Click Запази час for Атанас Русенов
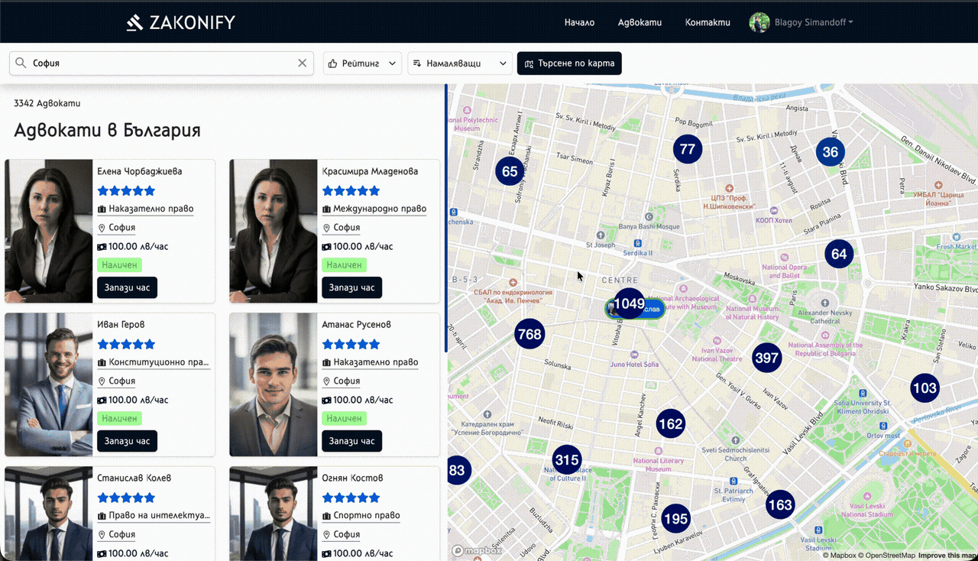Viewport: 978px width, 561px height. pos(351,441)
